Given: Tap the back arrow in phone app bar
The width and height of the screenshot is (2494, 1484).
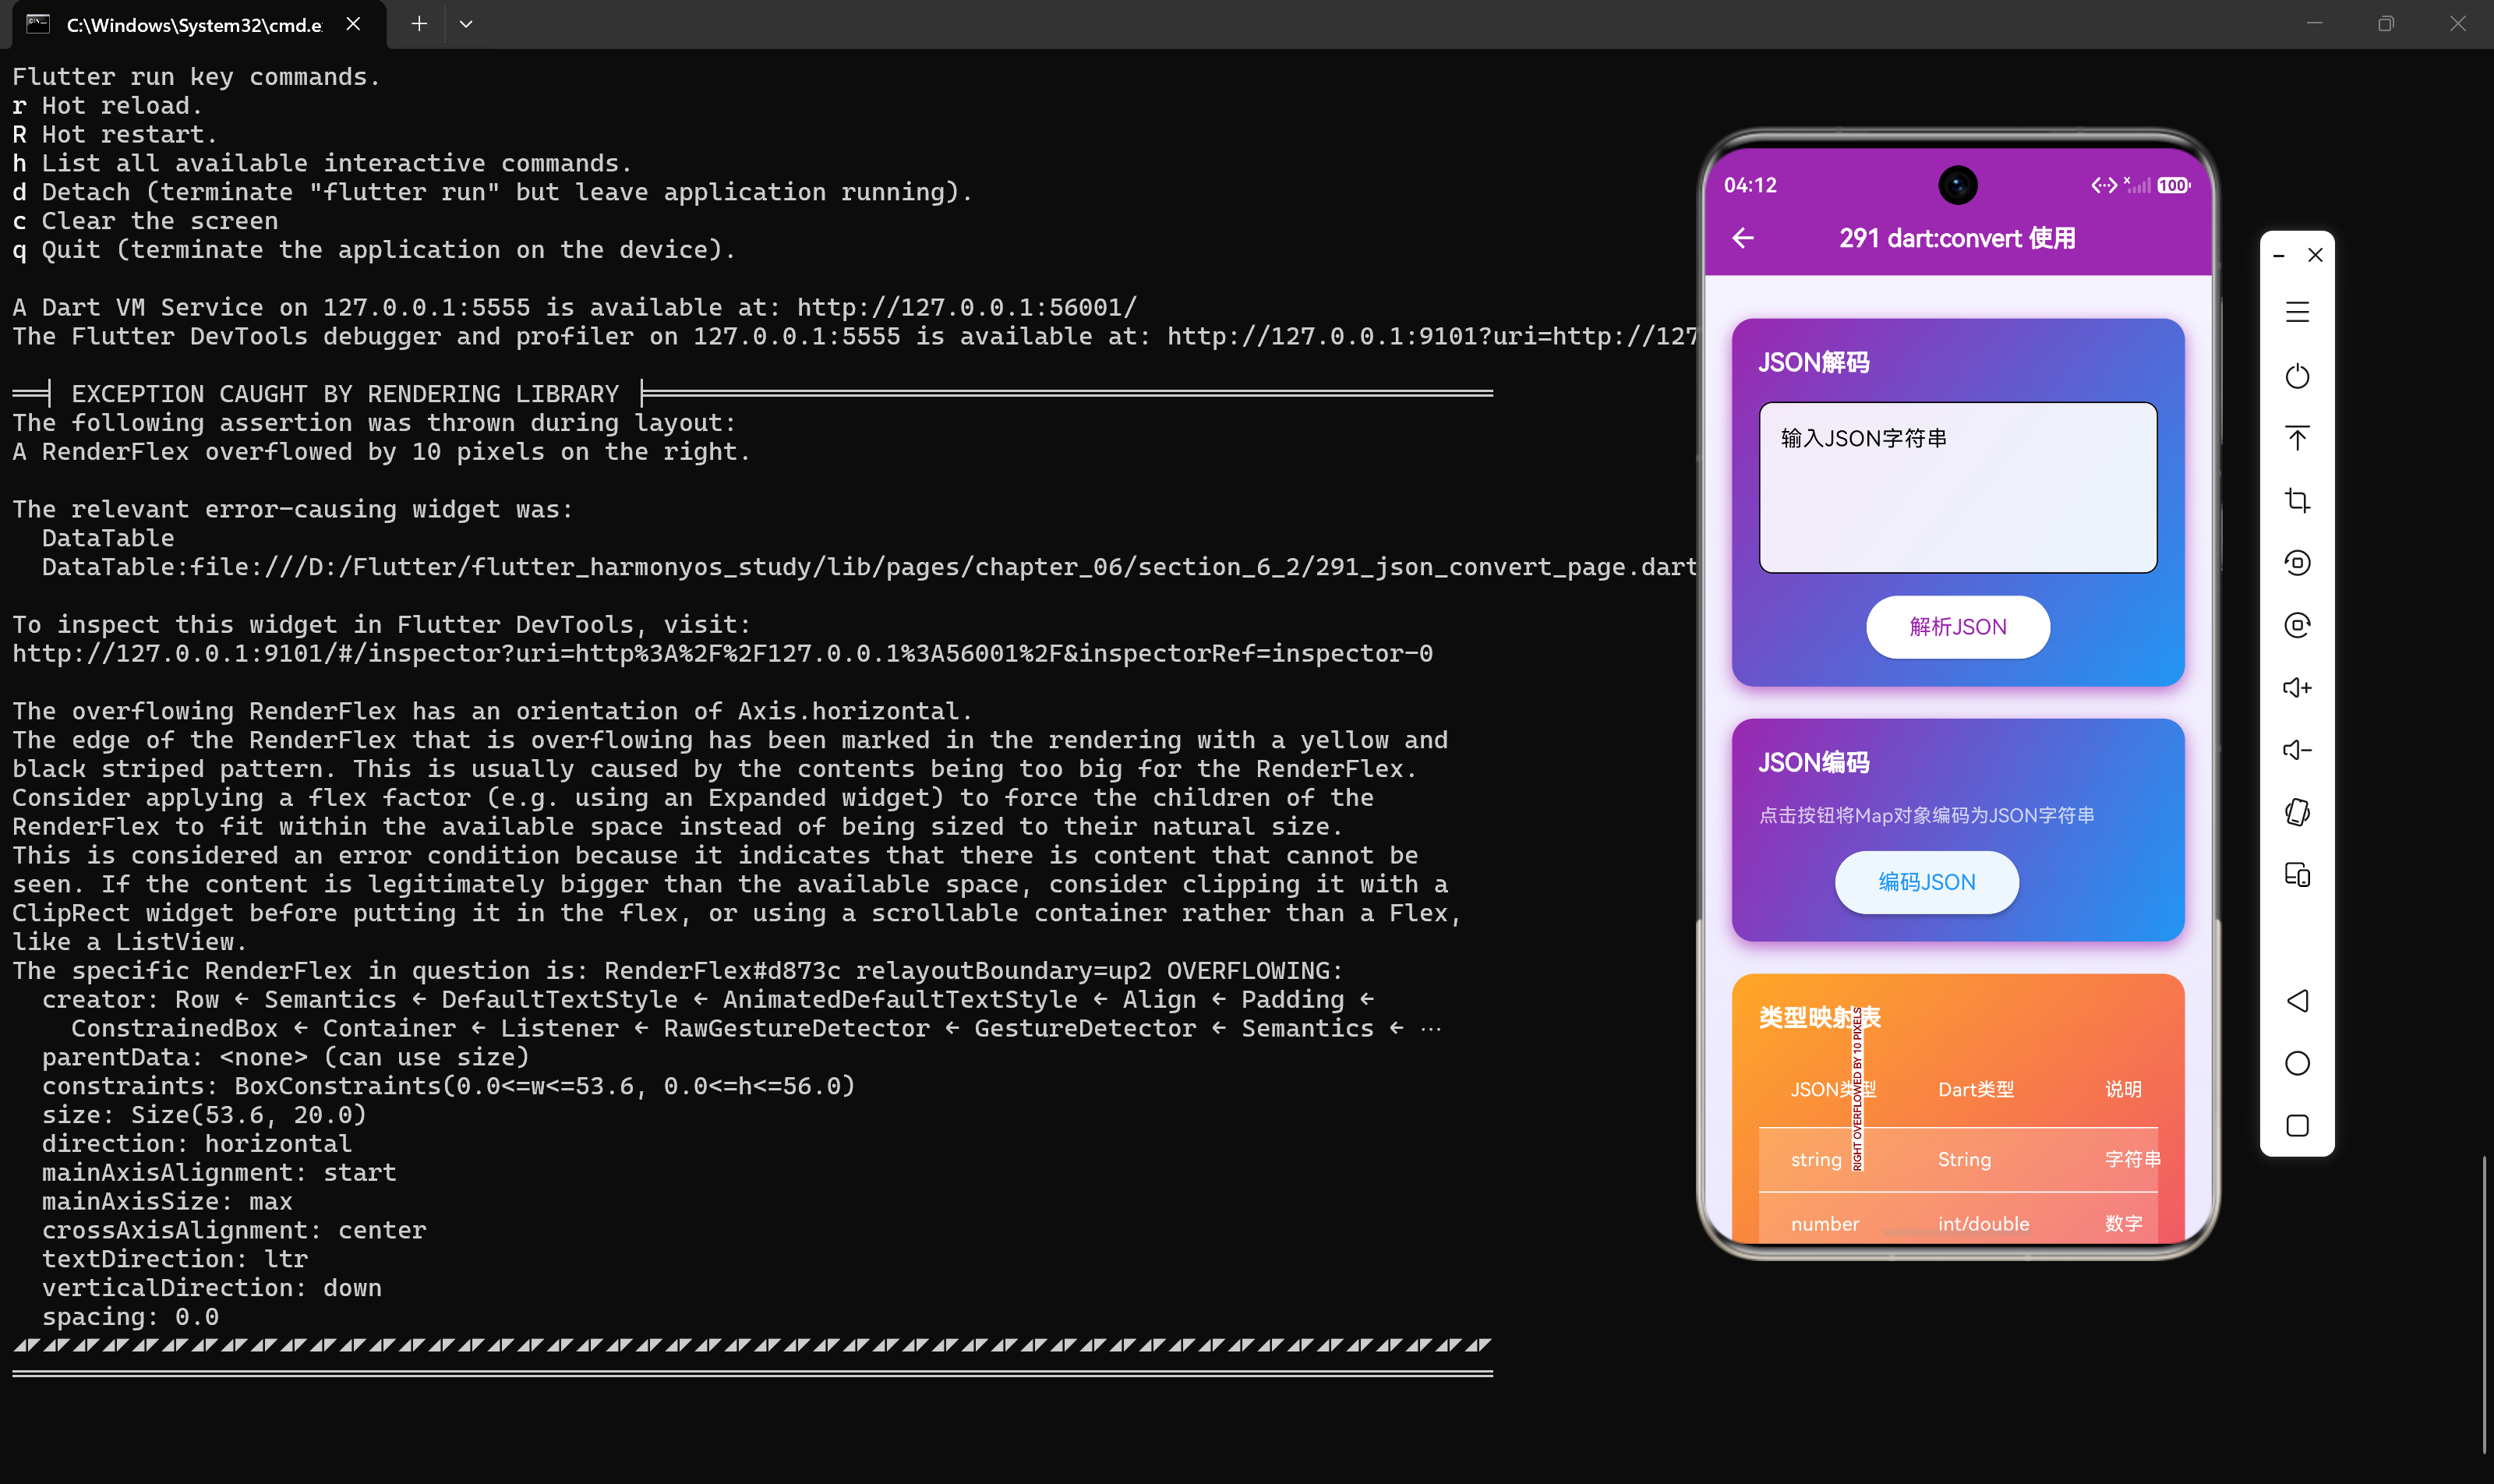Looking at the screenshot, I should [x=1743, y=238].
